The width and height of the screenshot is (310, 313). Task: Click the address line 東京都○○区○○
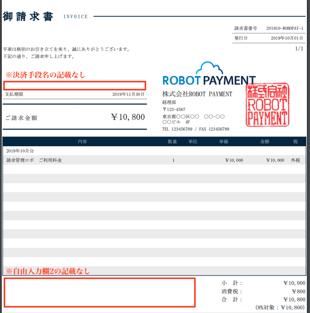click(193, 116)
